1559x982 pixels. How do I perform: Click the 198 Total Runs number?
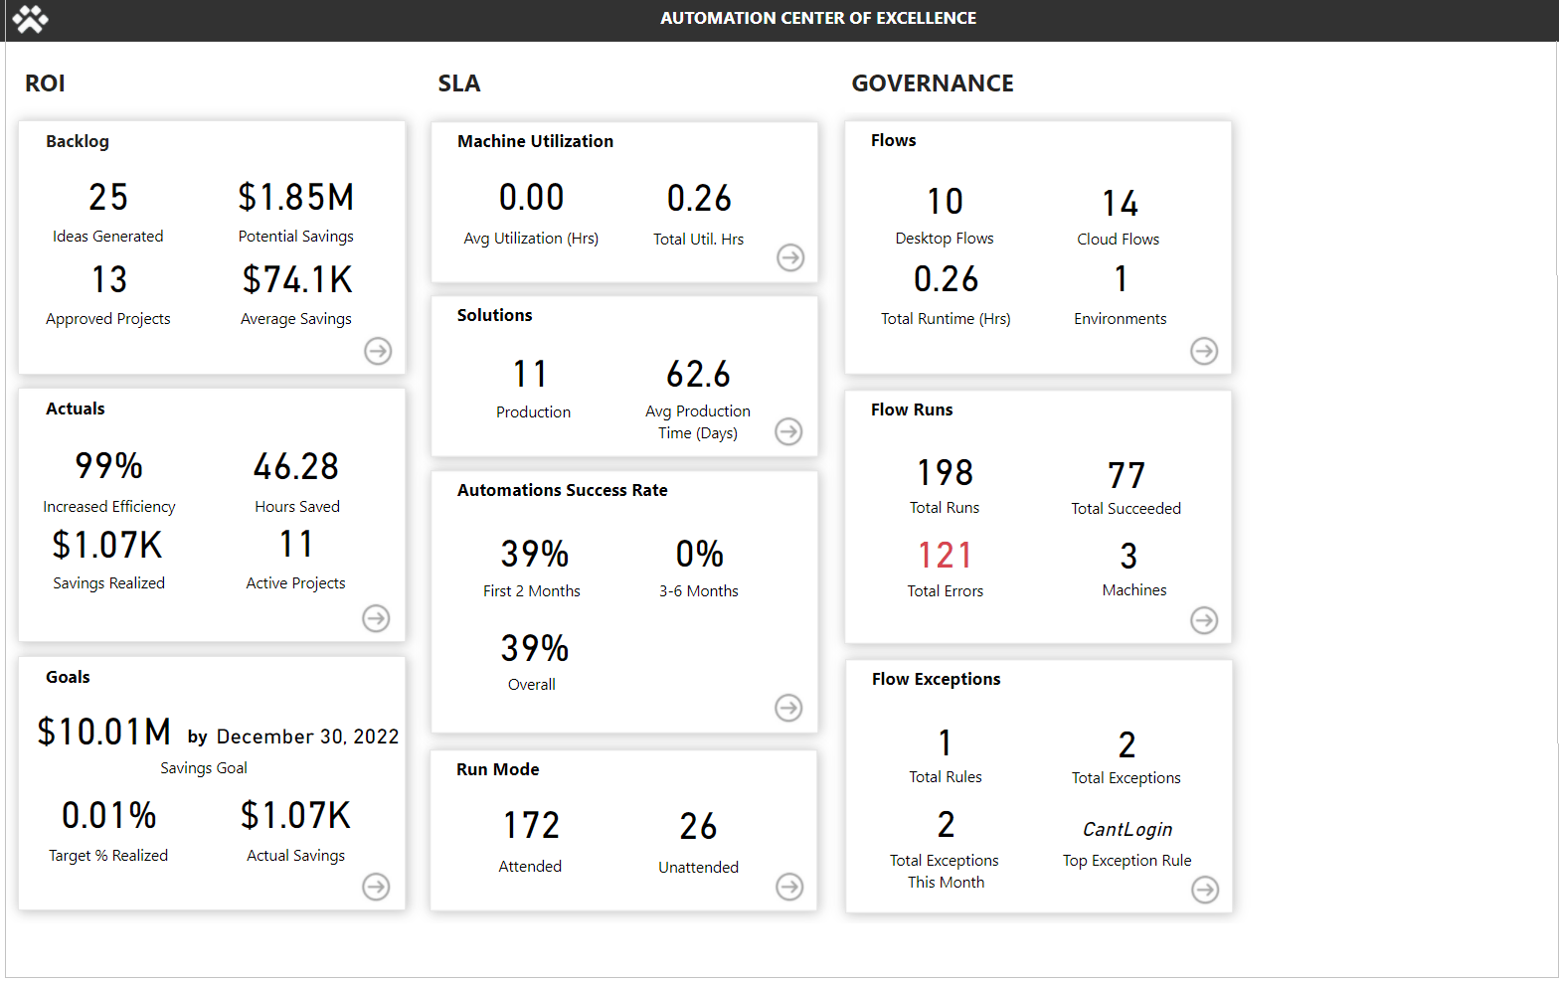click(945, 473)
